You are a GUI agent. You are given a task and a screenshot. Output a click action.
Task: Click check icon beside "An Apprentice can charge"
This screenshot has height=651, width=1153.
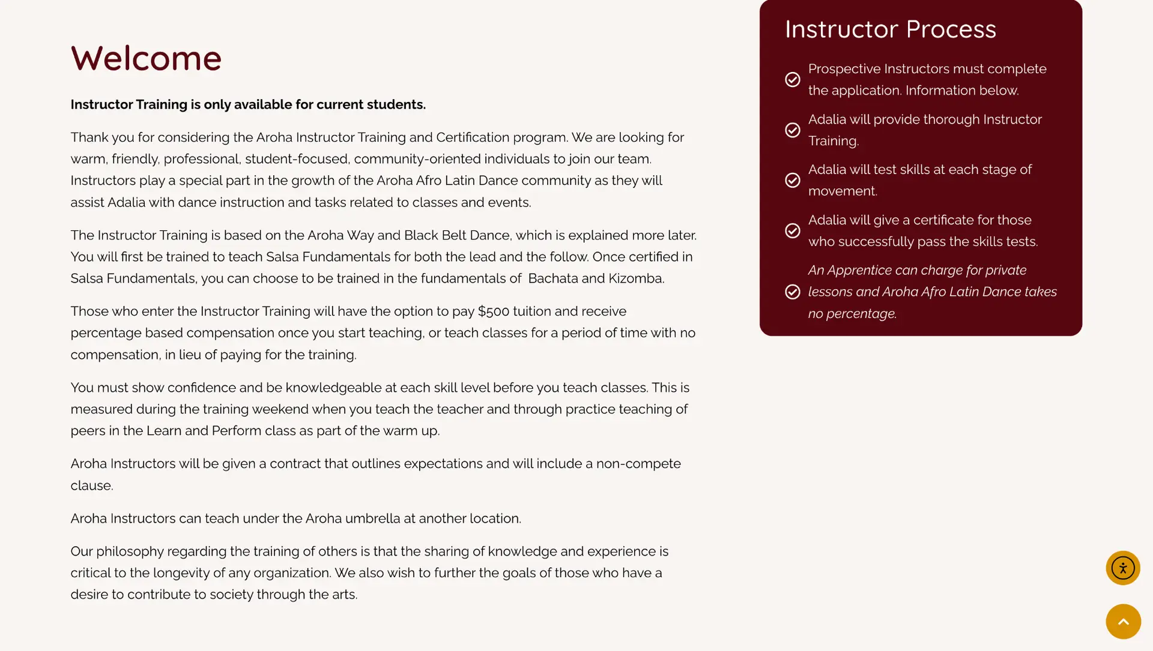[x=792, y=292]
